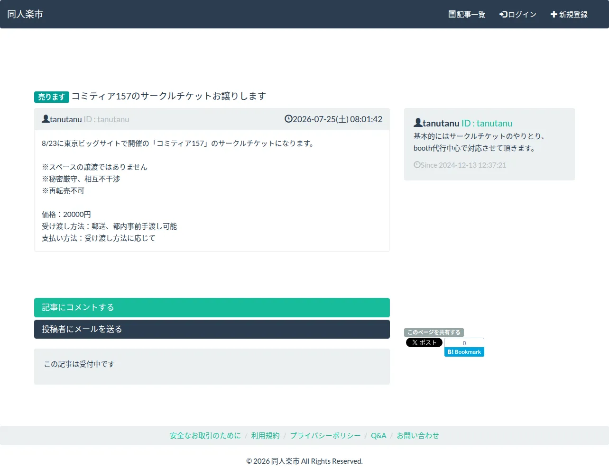Click the line ※スペースの譲渡ではありません
The image size is (609, 467).
(x=94, y=167)
